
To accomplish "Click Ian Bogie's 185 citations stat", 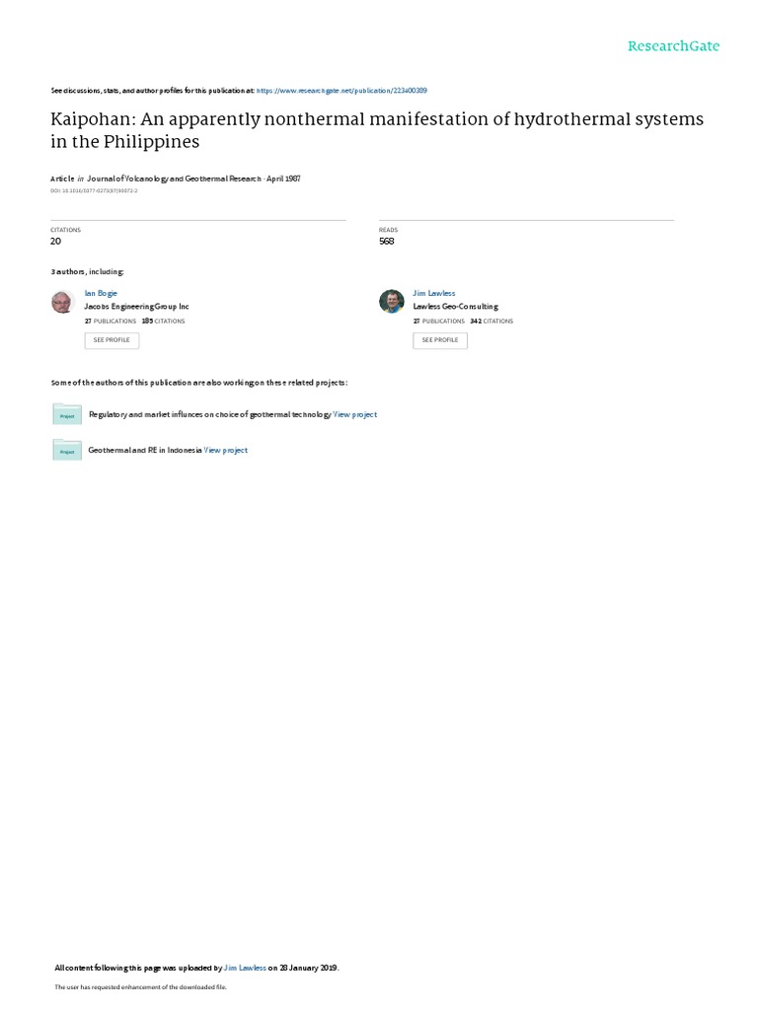I will 163,321.
